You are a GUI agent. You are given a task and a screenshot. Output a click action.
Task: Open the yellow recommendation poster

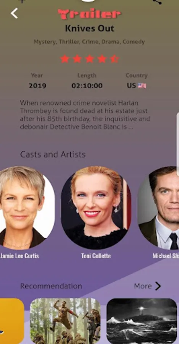click(x=12, y=321)
